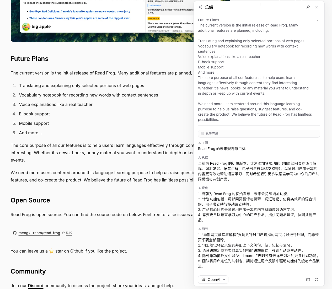Screen dimensions: 332x289
Task: Click the star icon beside 5.1K
Action: coord(63,233)
